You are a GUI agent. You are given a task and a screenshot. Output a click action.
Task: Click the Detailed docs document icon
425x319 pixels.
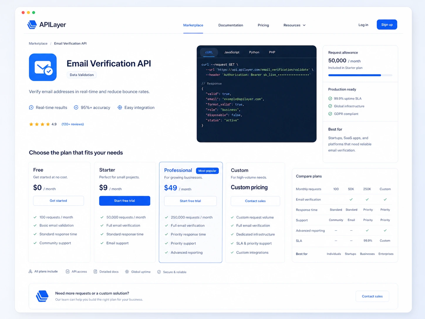95,272
